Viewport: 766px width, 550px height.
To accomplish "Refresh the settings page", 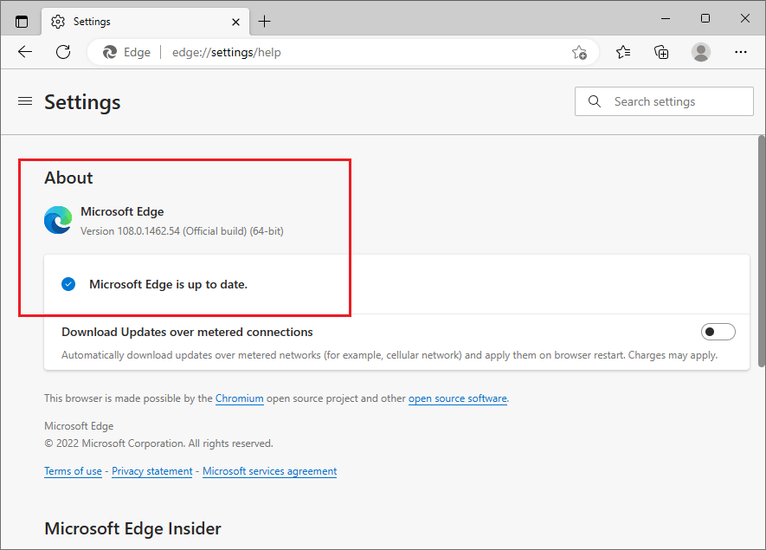I will coord(62,52).
